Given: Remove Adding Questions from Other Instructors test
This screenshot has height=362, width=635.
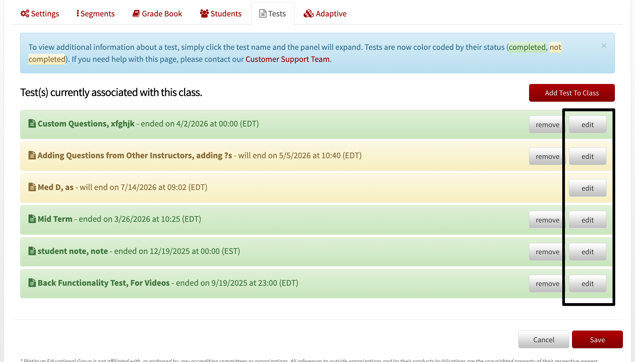Looking at the screenshot, I should point(547,156).
